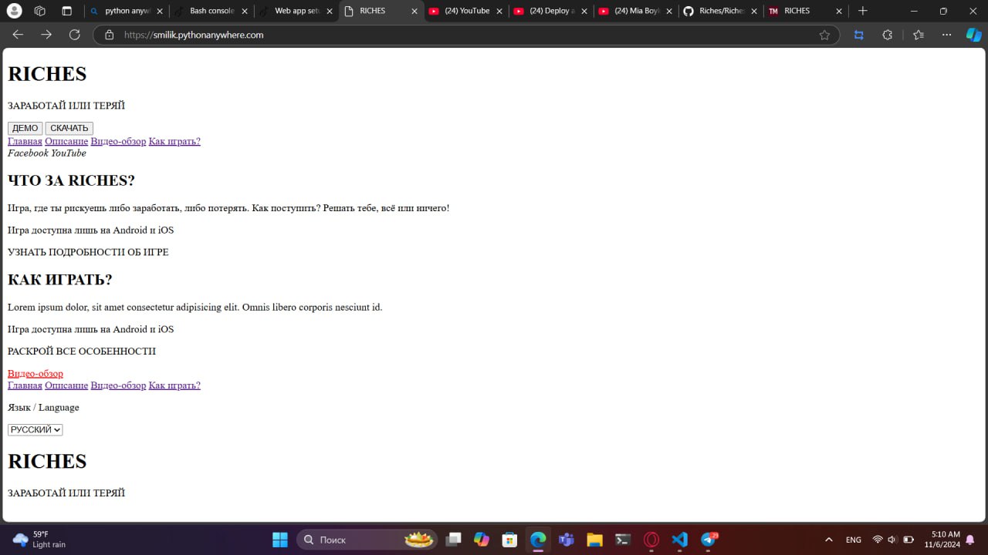Click the italic Facebook text

[x=28, y=153]
